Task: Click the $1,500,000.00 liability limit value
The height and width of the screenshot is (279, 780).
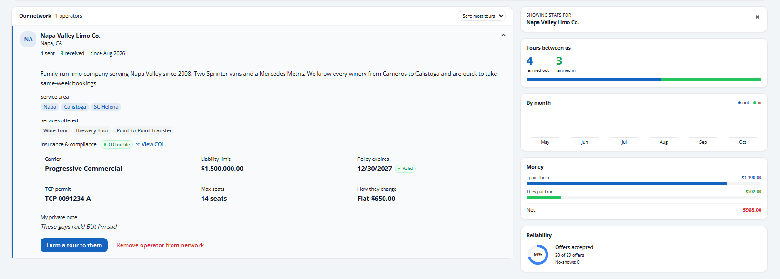Action: [x=222, y=169]
